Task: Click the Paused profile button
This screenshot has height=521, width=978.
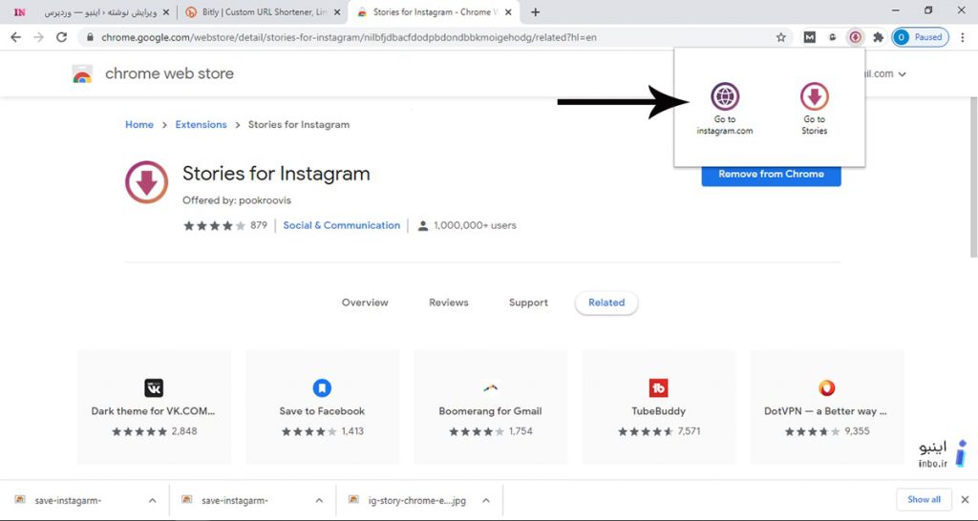Action: [x=920, y=37]
